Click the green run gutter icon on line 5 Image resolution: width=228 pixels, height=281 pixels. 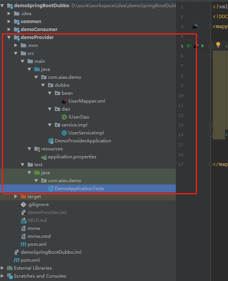tap(203, 46)
